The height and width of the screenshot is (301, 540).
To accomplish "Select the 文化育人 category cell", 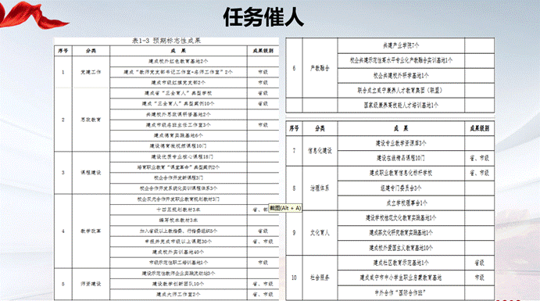I will (320, 233).
